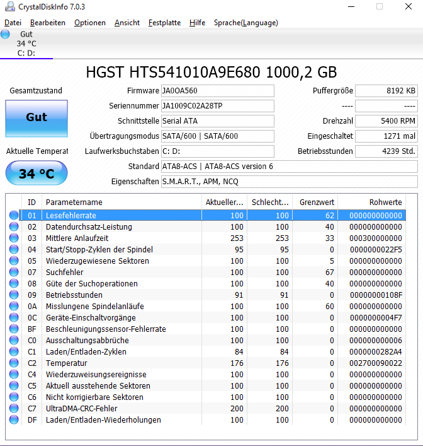The image size is (423, 446).
Task: Select the Suchfehler parameter name
Action: pos(64,273)
